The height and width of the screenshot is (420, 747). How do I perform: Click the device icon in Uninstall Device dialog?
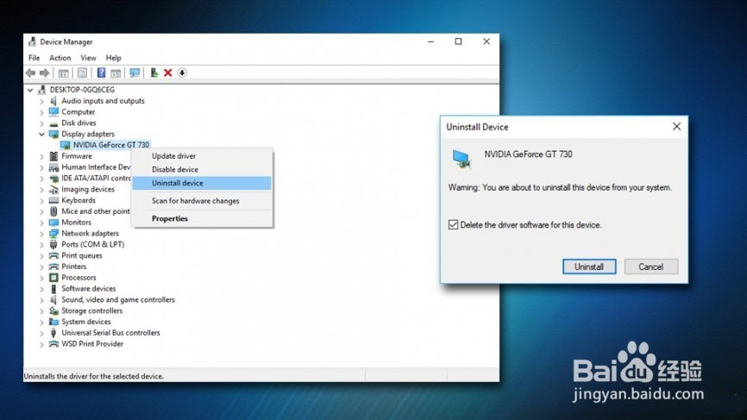tap(461, 159)
